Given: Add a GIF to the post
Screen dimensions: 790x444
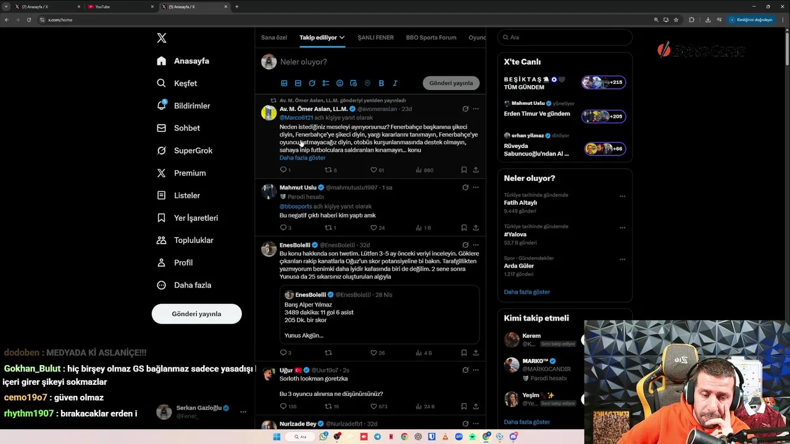Looking at the screenshot, I should tap(298, 83).
